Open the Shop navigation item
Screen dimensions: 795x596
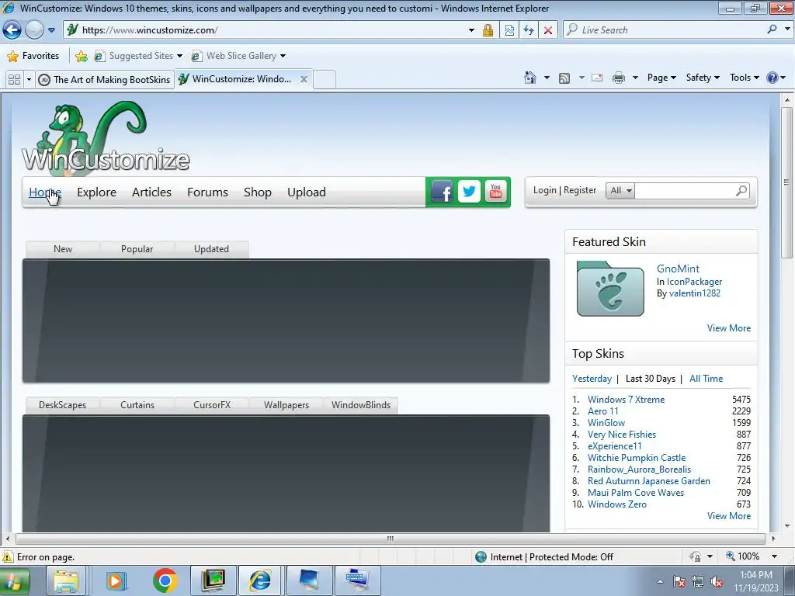pos(258,192)
